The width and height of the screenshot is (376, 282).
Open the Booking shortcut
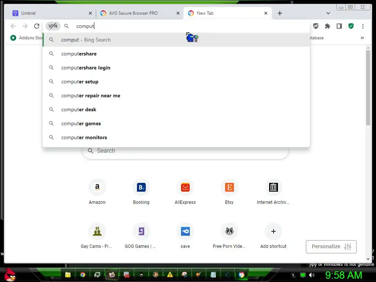[141, 192]
